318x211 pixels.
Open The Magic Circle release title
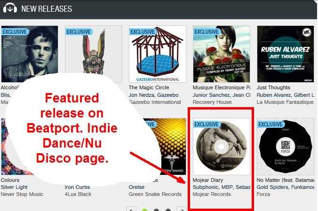tap(149, 87)
